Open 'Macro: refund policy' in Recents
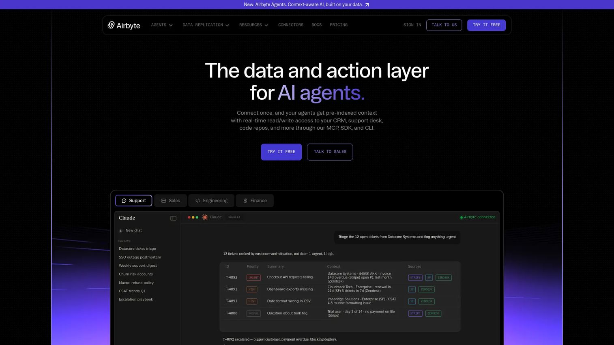Viewport: 614px width, 345px height. (x=136, y=283)
